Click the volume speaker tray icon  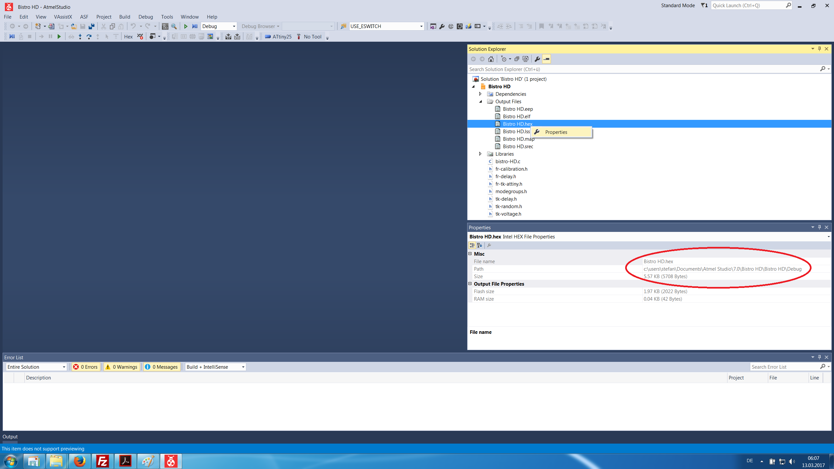pyautogui.click(x=792, y=461)
